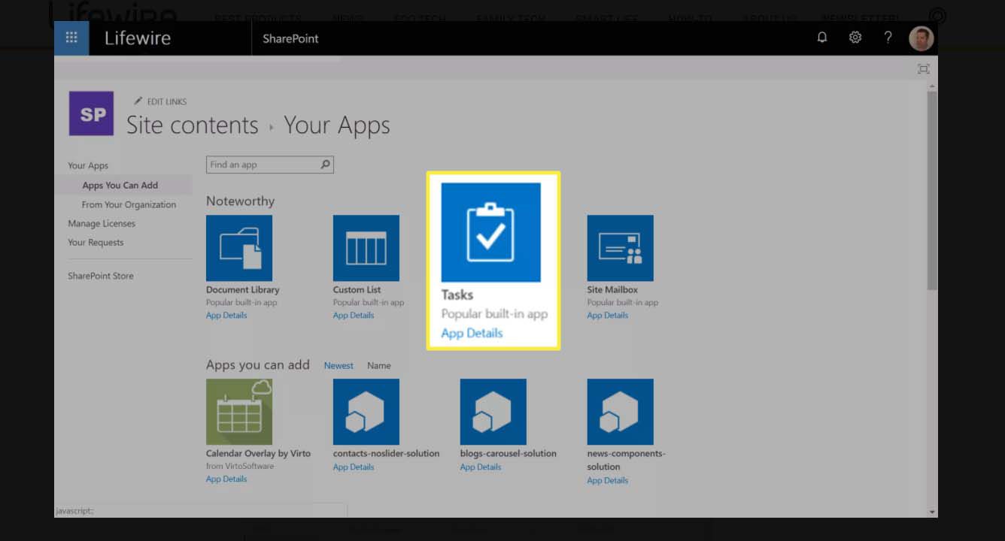Select From Your Organization in sidebar
The height and width of the screenshot is (541, 1005).
click(129, 204)
